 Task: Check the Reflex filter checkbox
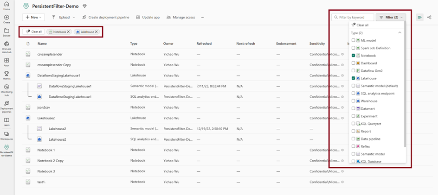(354, 146)
